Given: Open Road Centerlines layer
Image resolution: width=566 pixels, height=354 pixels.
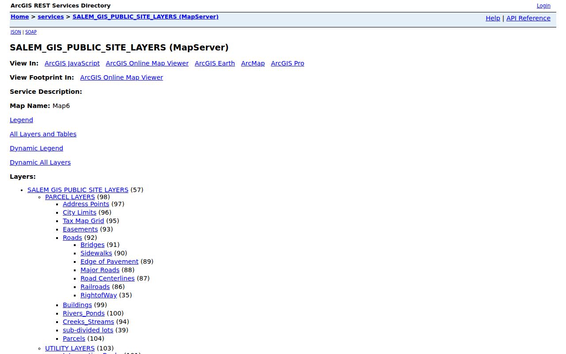Looking at the screenshot, I should click(x=107, y=278).
